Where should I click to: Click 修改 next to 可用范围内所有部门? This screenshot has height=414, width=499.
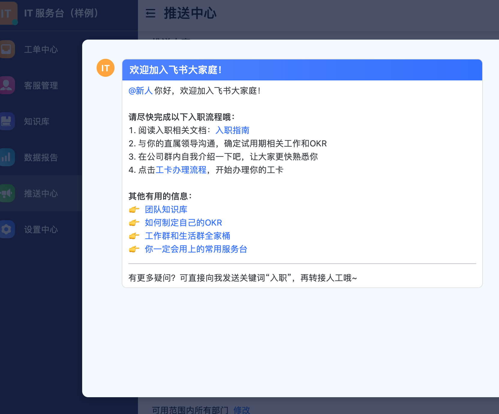241,410
